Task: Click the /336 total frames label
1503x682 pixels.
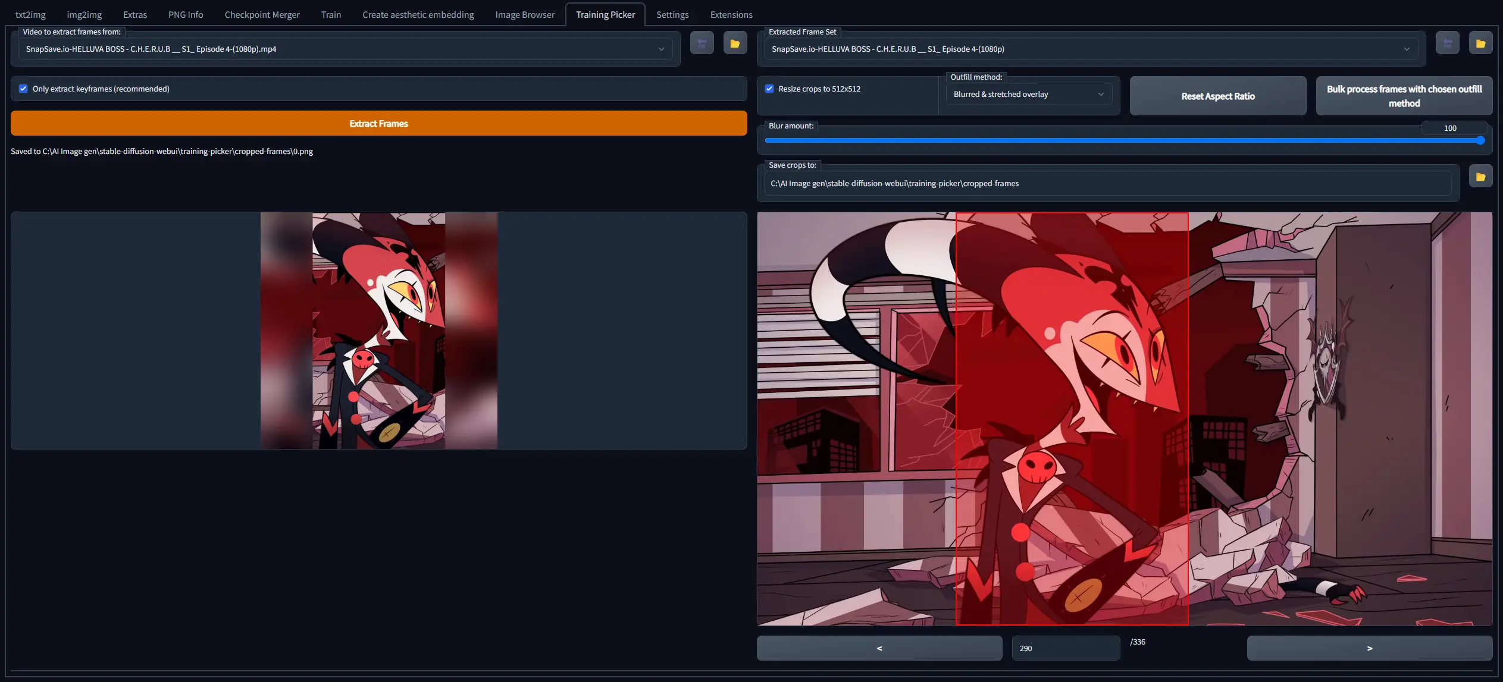Action: pyautogui.click(x=1138, y=642)
